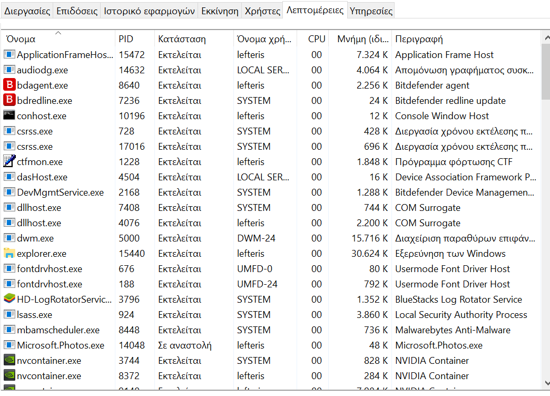The width and height of the screenshot is (550, 396).
Task: Open the Χρήστες tab
Action: [262, 11]
